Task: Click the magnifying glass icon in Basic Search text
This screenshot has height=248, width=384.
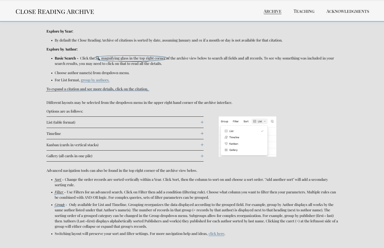Action: click(98, 58)
